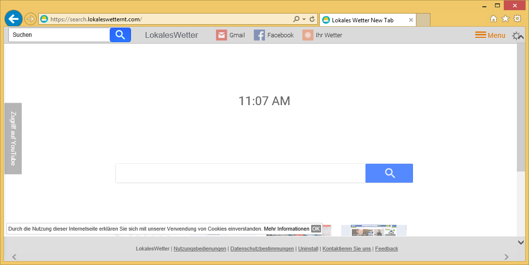Screen dimensions: 529x265
Task: Expand the address bar search dropdown arrow
Action: coord(304,19)
